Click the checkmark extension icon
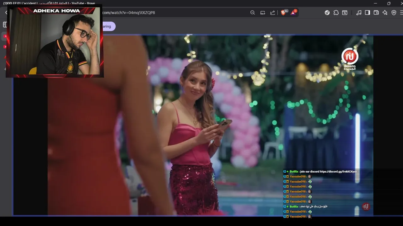This screenshot has height=226, width=403. 327,13
